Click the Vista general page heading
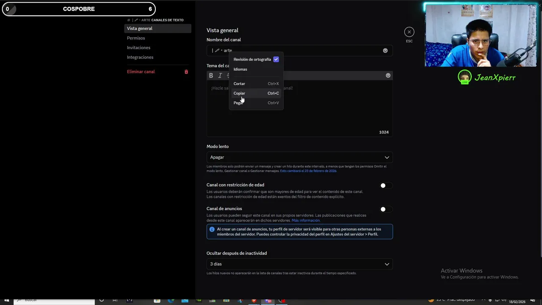This screenshot has height=305, width=542. pyautogui.click(x=222, y=30)
